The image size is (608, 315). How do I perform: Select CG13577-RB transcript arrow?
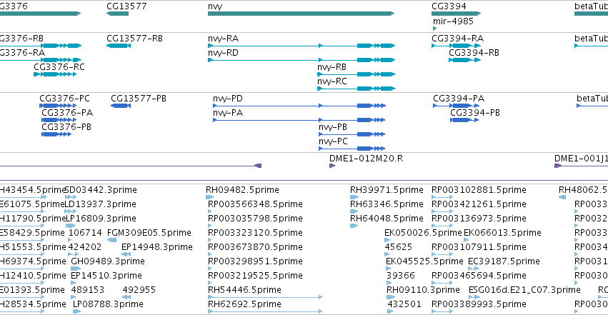point(119,46)
